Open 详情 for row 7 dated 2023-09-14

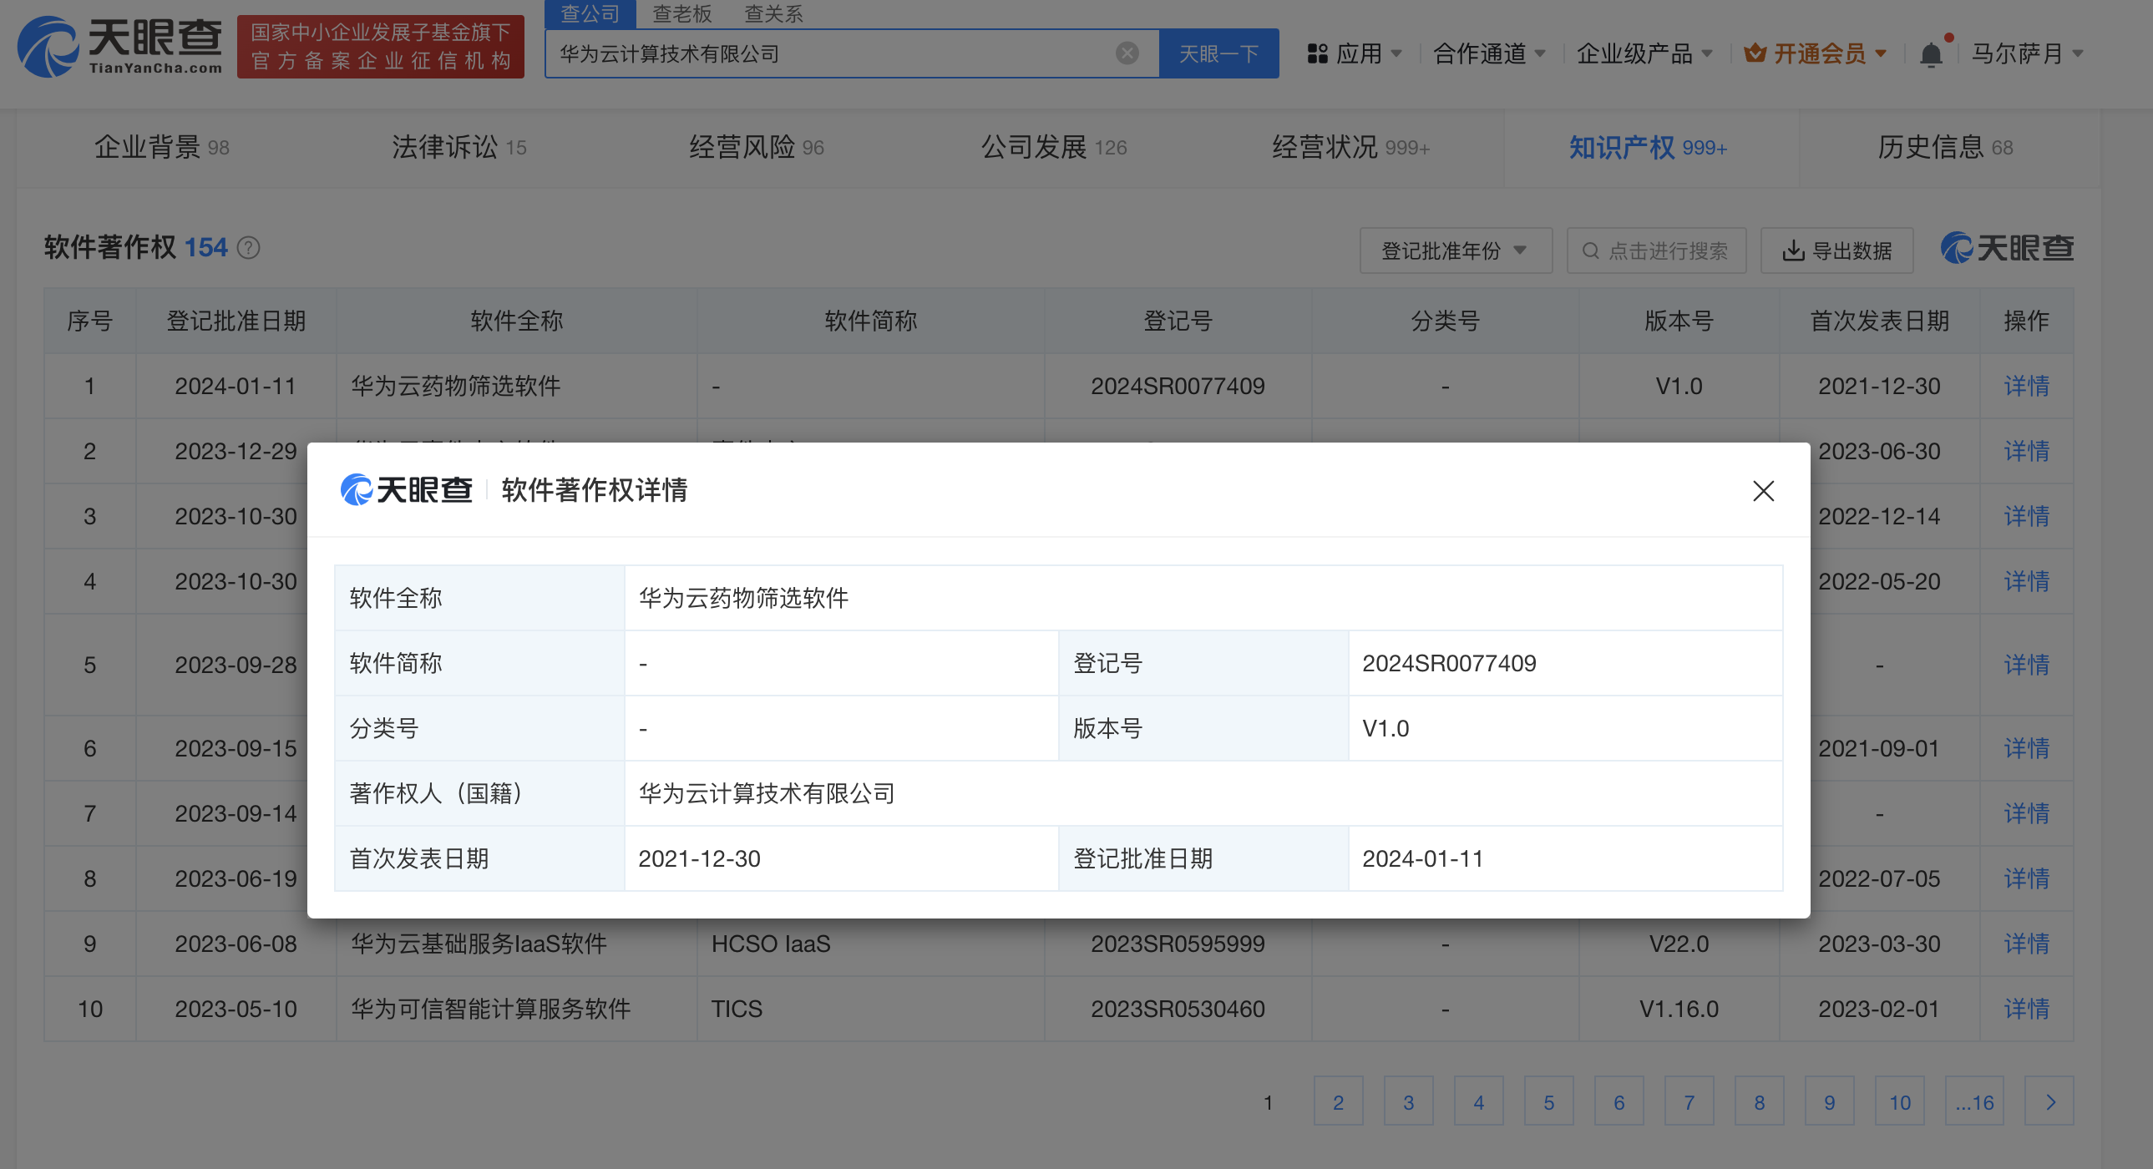(x=2026, y=814)
